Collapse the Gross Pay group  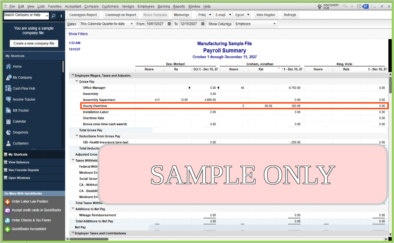point(77,82)
